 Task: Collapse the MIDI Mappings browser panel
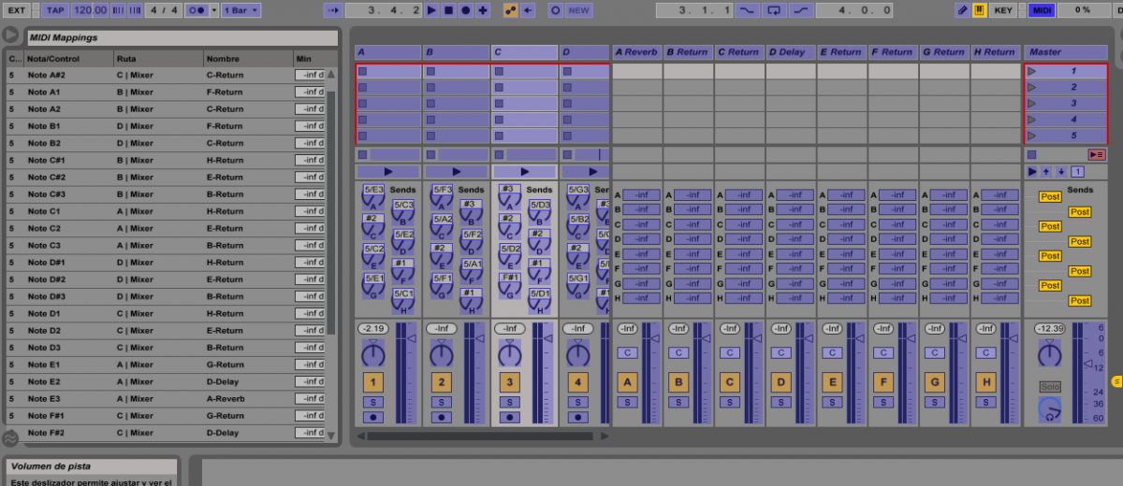[10, 36]
